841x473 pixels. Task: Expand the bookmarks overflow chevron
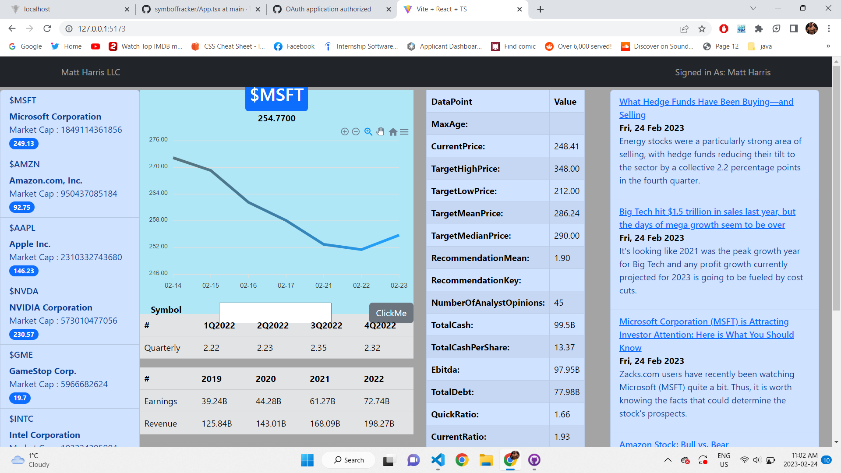point(828,46)
